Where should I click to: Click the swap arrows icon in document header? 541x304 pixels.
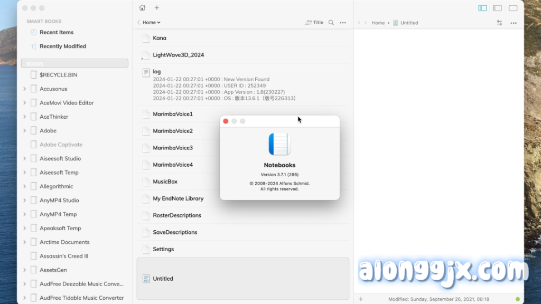500,23
